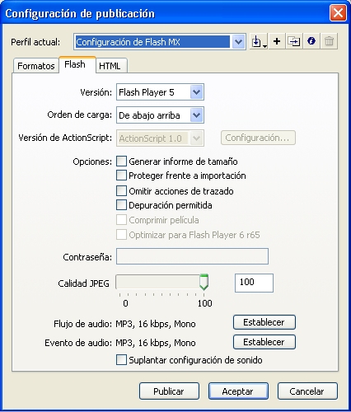Enable Generar informe de tamaño checkbox
The width and height of the screenshot is (351, 412).
(121, 162)
